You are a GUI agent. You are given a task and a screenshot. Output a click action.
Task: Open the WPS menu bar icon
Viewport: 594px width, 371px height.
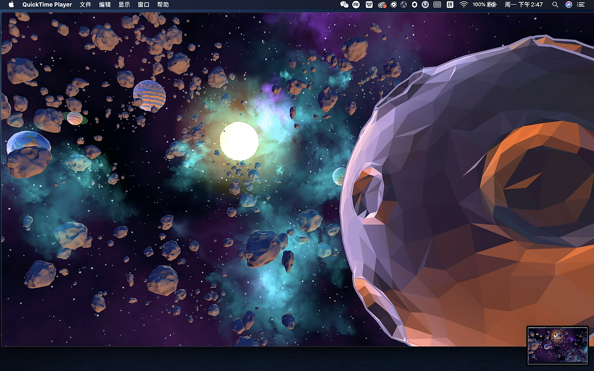point(369,5)
